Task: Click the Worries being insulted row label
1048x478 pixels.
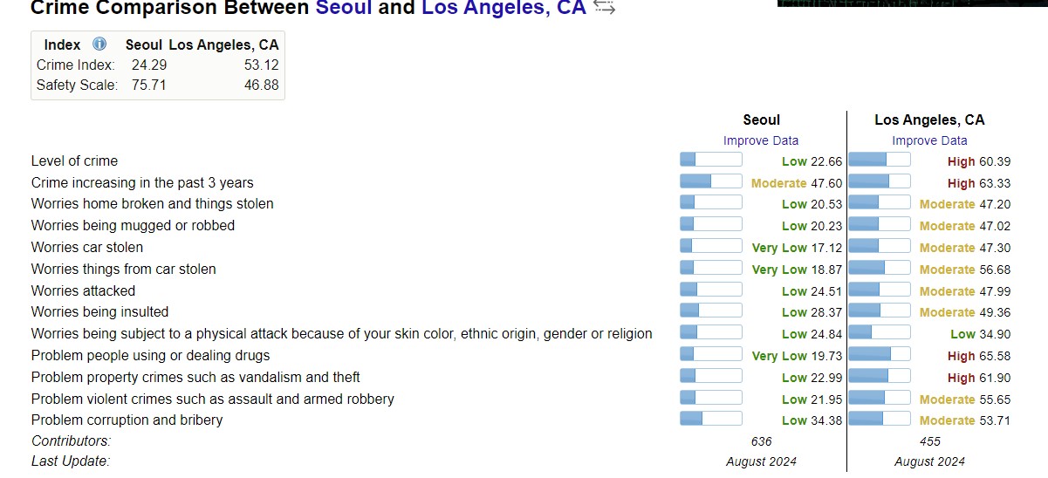Action: [x=99, y=311]
